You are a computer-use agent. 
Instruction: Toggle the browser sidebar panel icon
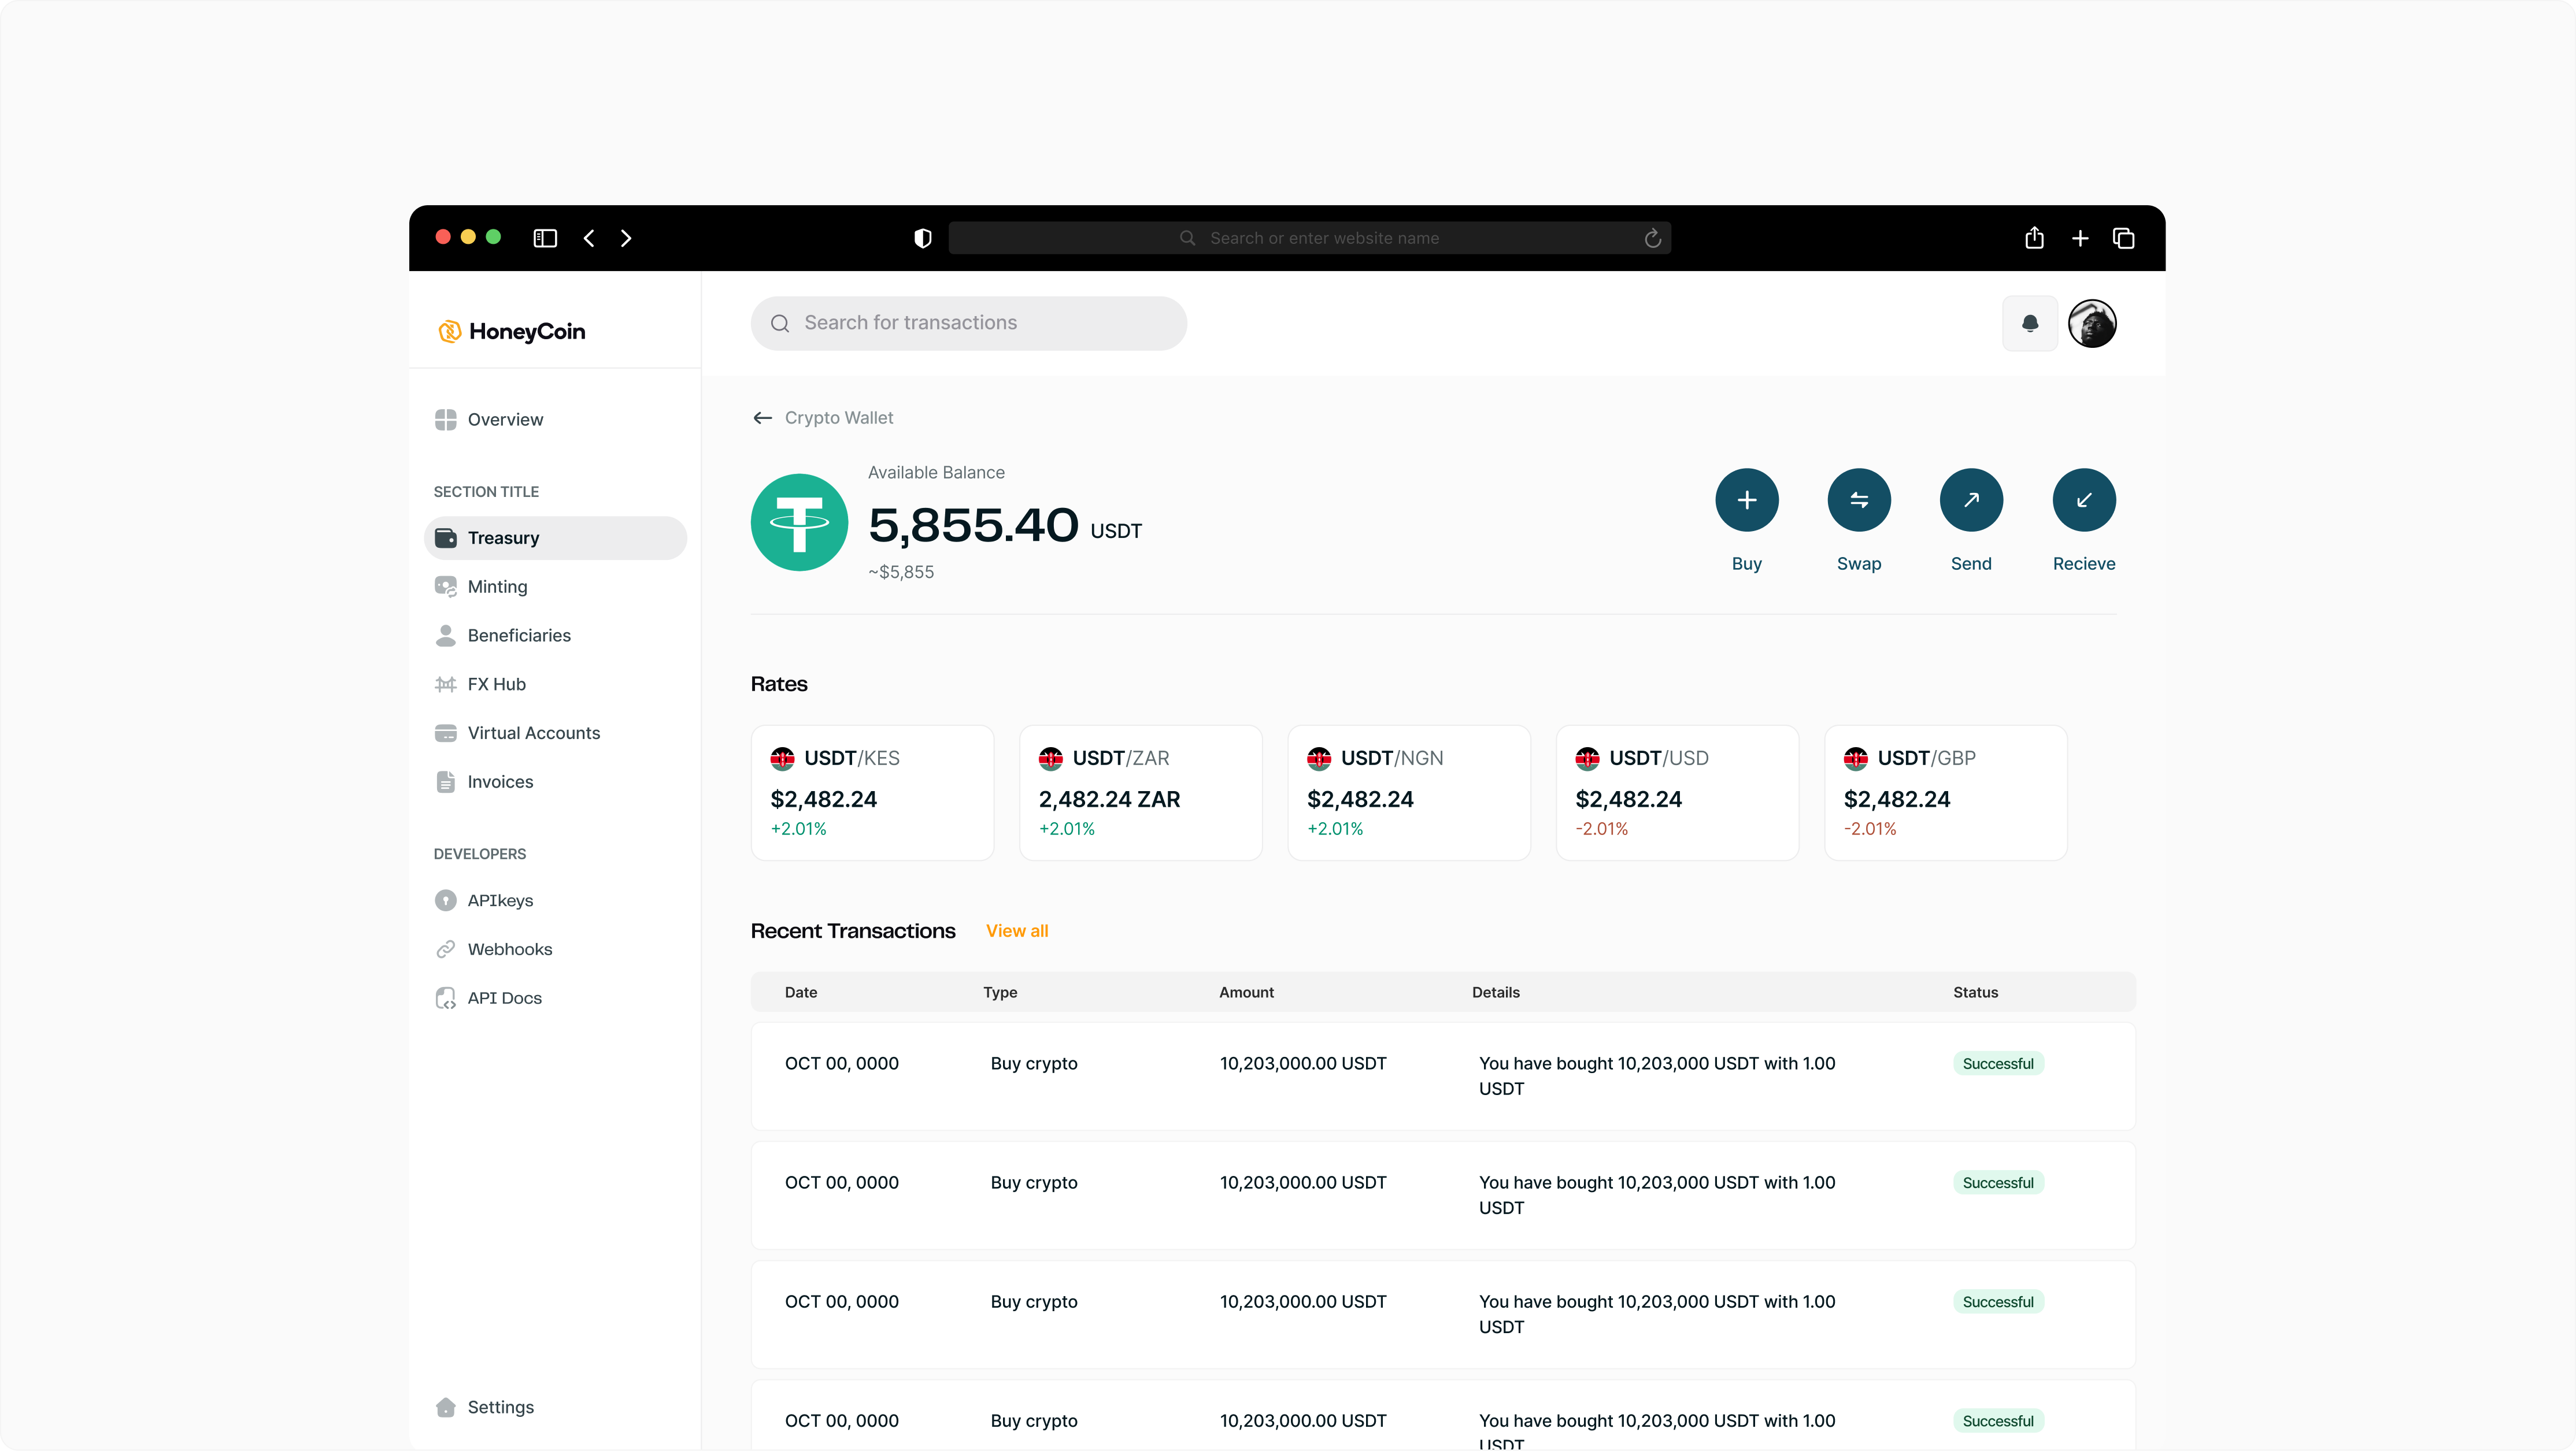[x=545, y=238]
